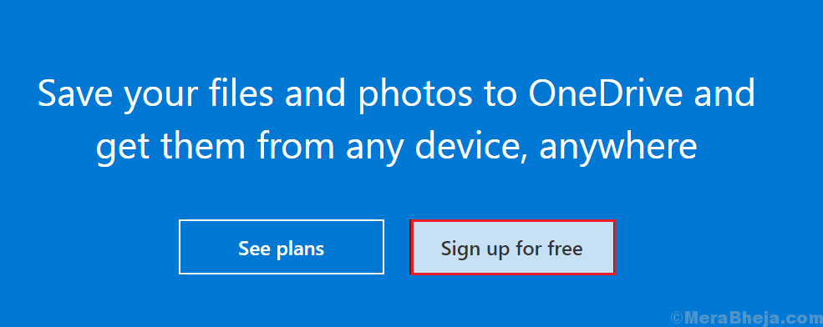
Task: Click the See plans button
Action: 282,247
